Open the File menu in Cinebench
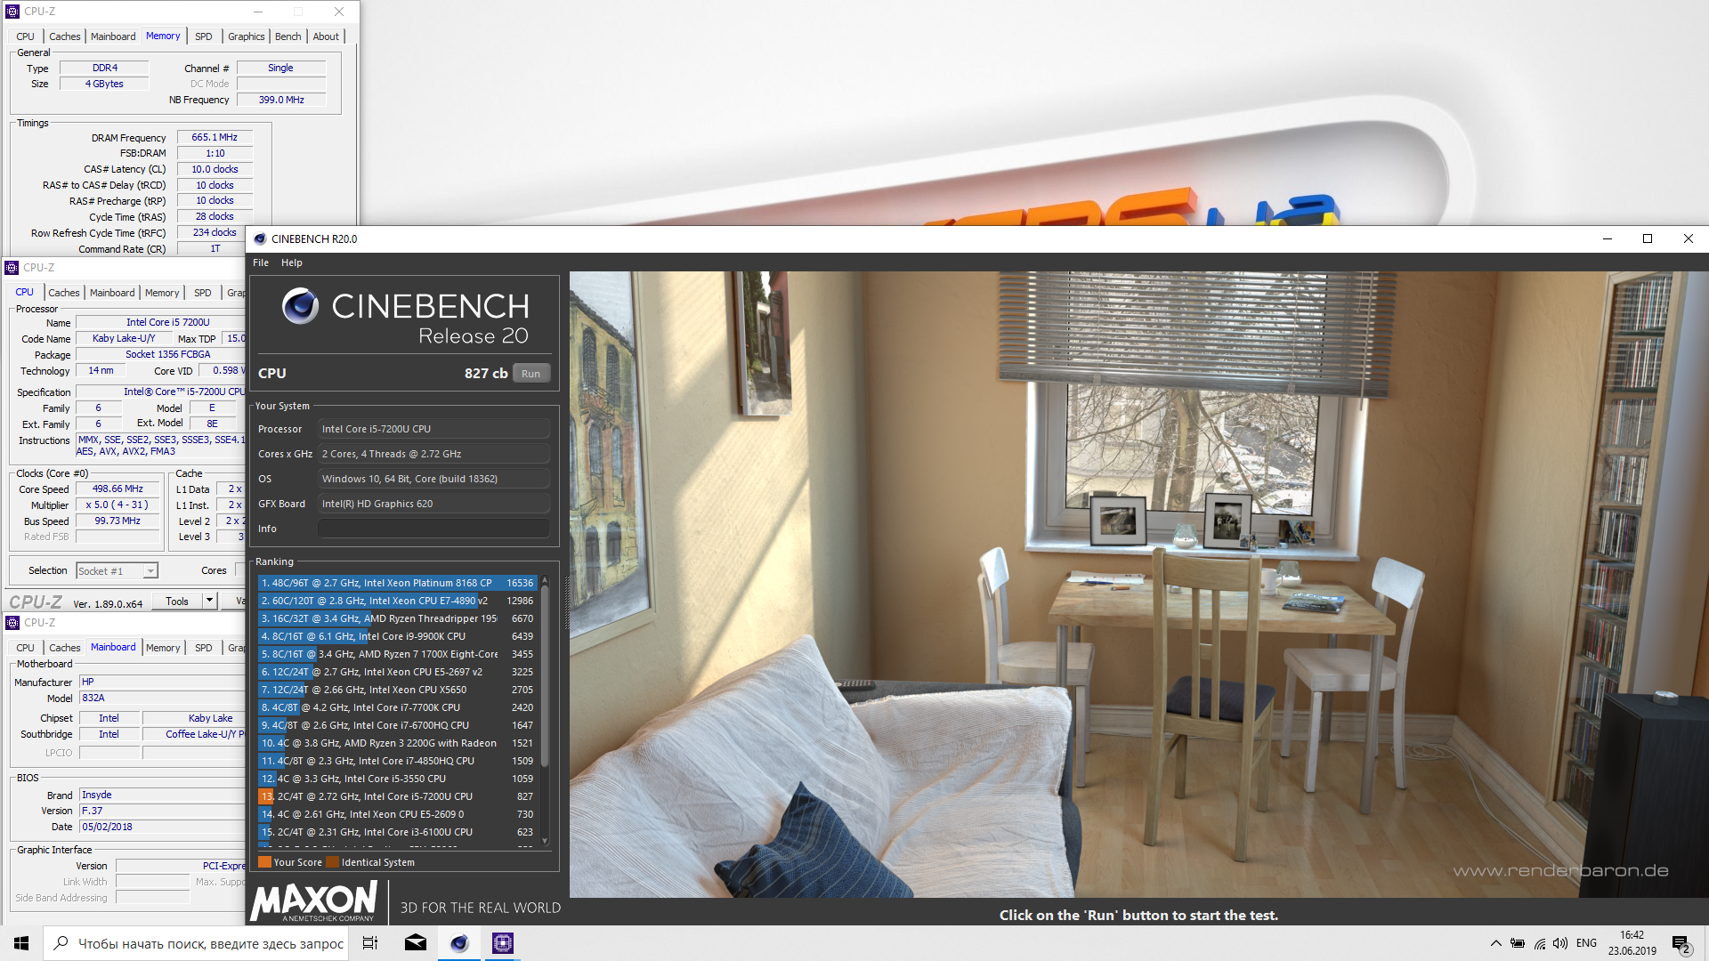 click(261, 262)
